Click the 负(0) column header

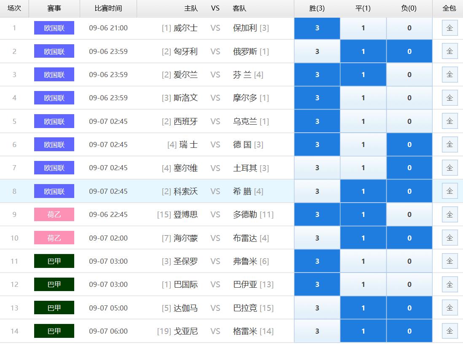409,8
